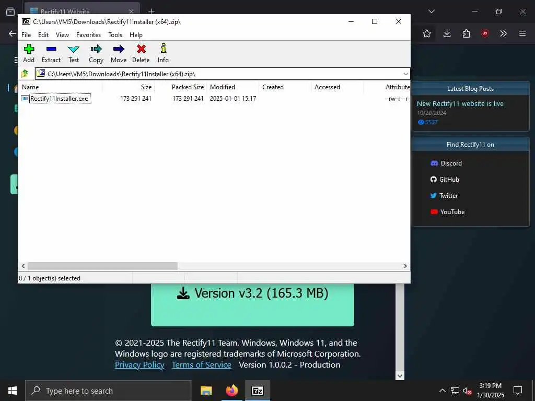Go up one folder level icon
Screen dimensions: 535x401
(x=25, y=74)
